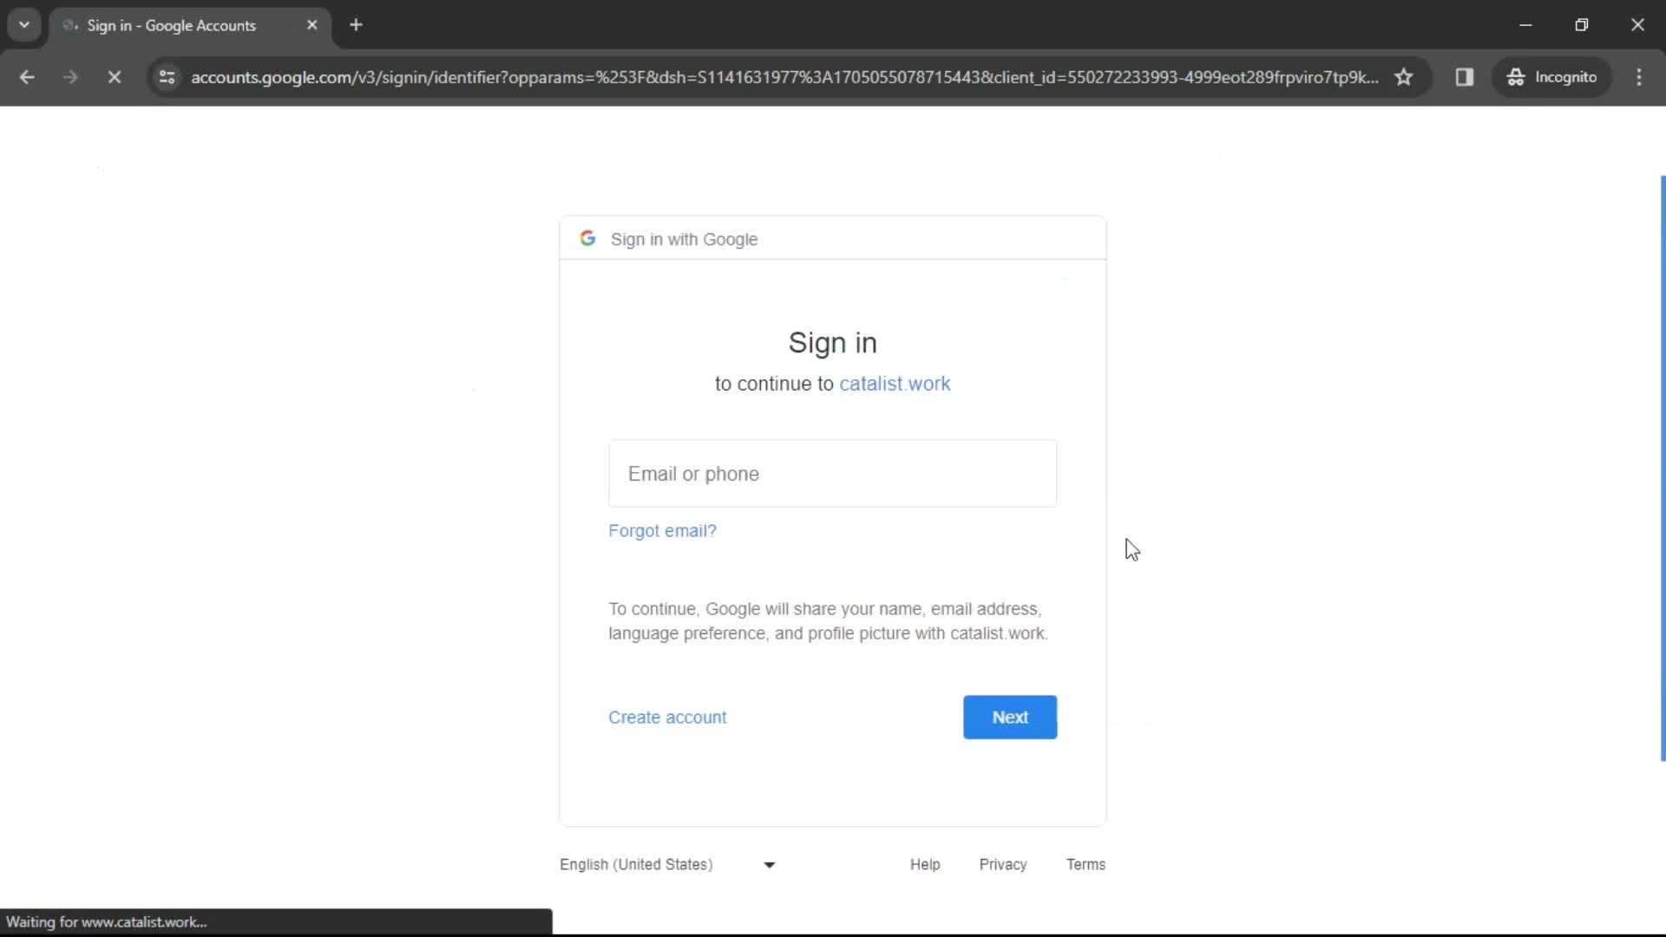The height and width of the screenshot is (937, 1666).
Task: Click the Google 'G' logo icon
Action: (587, 238)
